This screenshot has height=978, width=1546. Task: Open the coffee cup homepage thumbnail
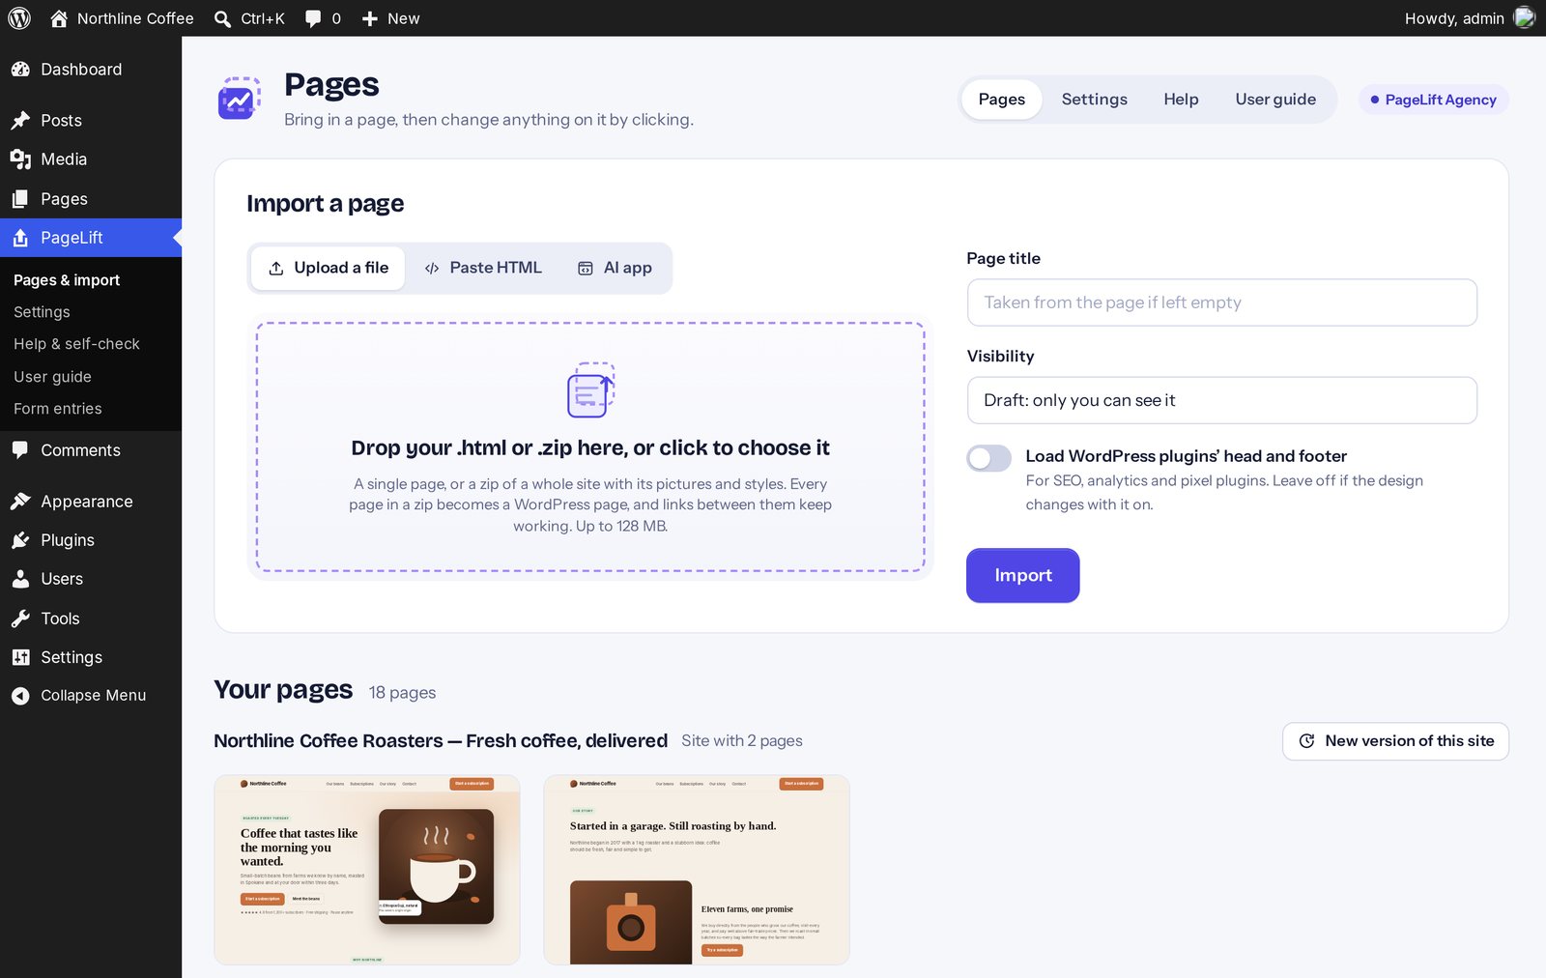tap(367, 870)
